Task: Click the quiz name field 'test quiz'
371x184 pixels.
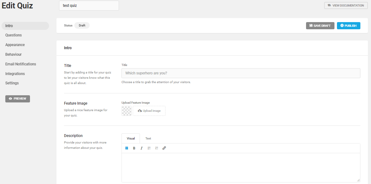Action: (x=89, y=6)
